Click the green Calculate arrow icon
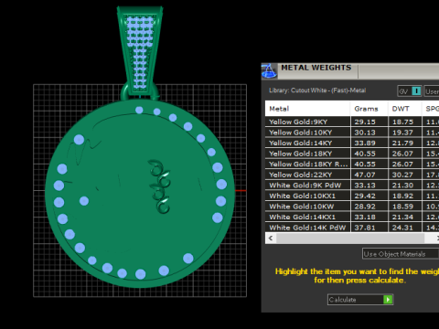This screenshot has width=439, height=329. click(388, 300)
